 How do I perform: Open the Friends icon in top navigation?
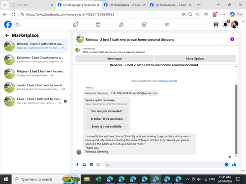[121, 25]
